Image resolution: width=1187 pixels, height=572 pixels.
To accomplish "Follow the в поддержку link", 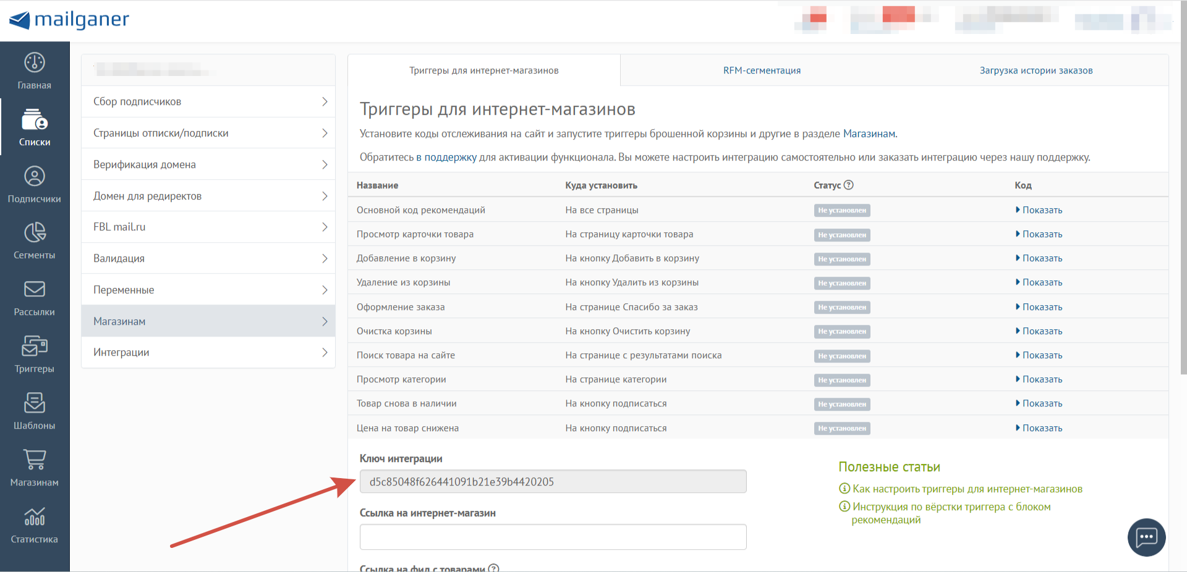I will (x=446, y=157).
